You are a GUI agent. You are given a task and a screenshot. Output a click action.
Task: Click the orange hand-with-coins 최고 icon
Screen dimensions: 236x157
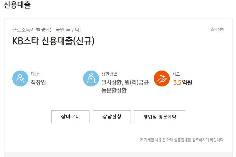[161, 78]
